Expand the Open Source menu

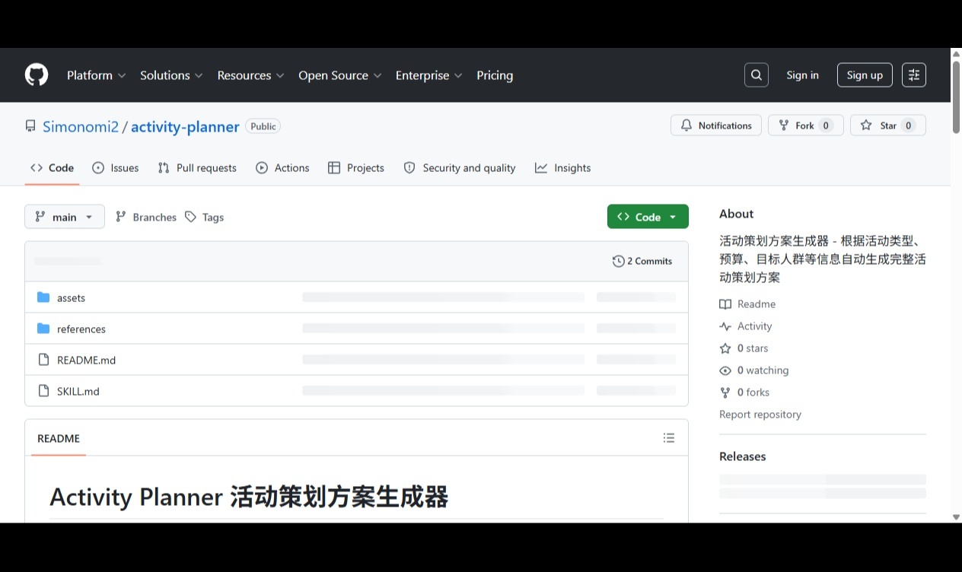pos(340,75)
